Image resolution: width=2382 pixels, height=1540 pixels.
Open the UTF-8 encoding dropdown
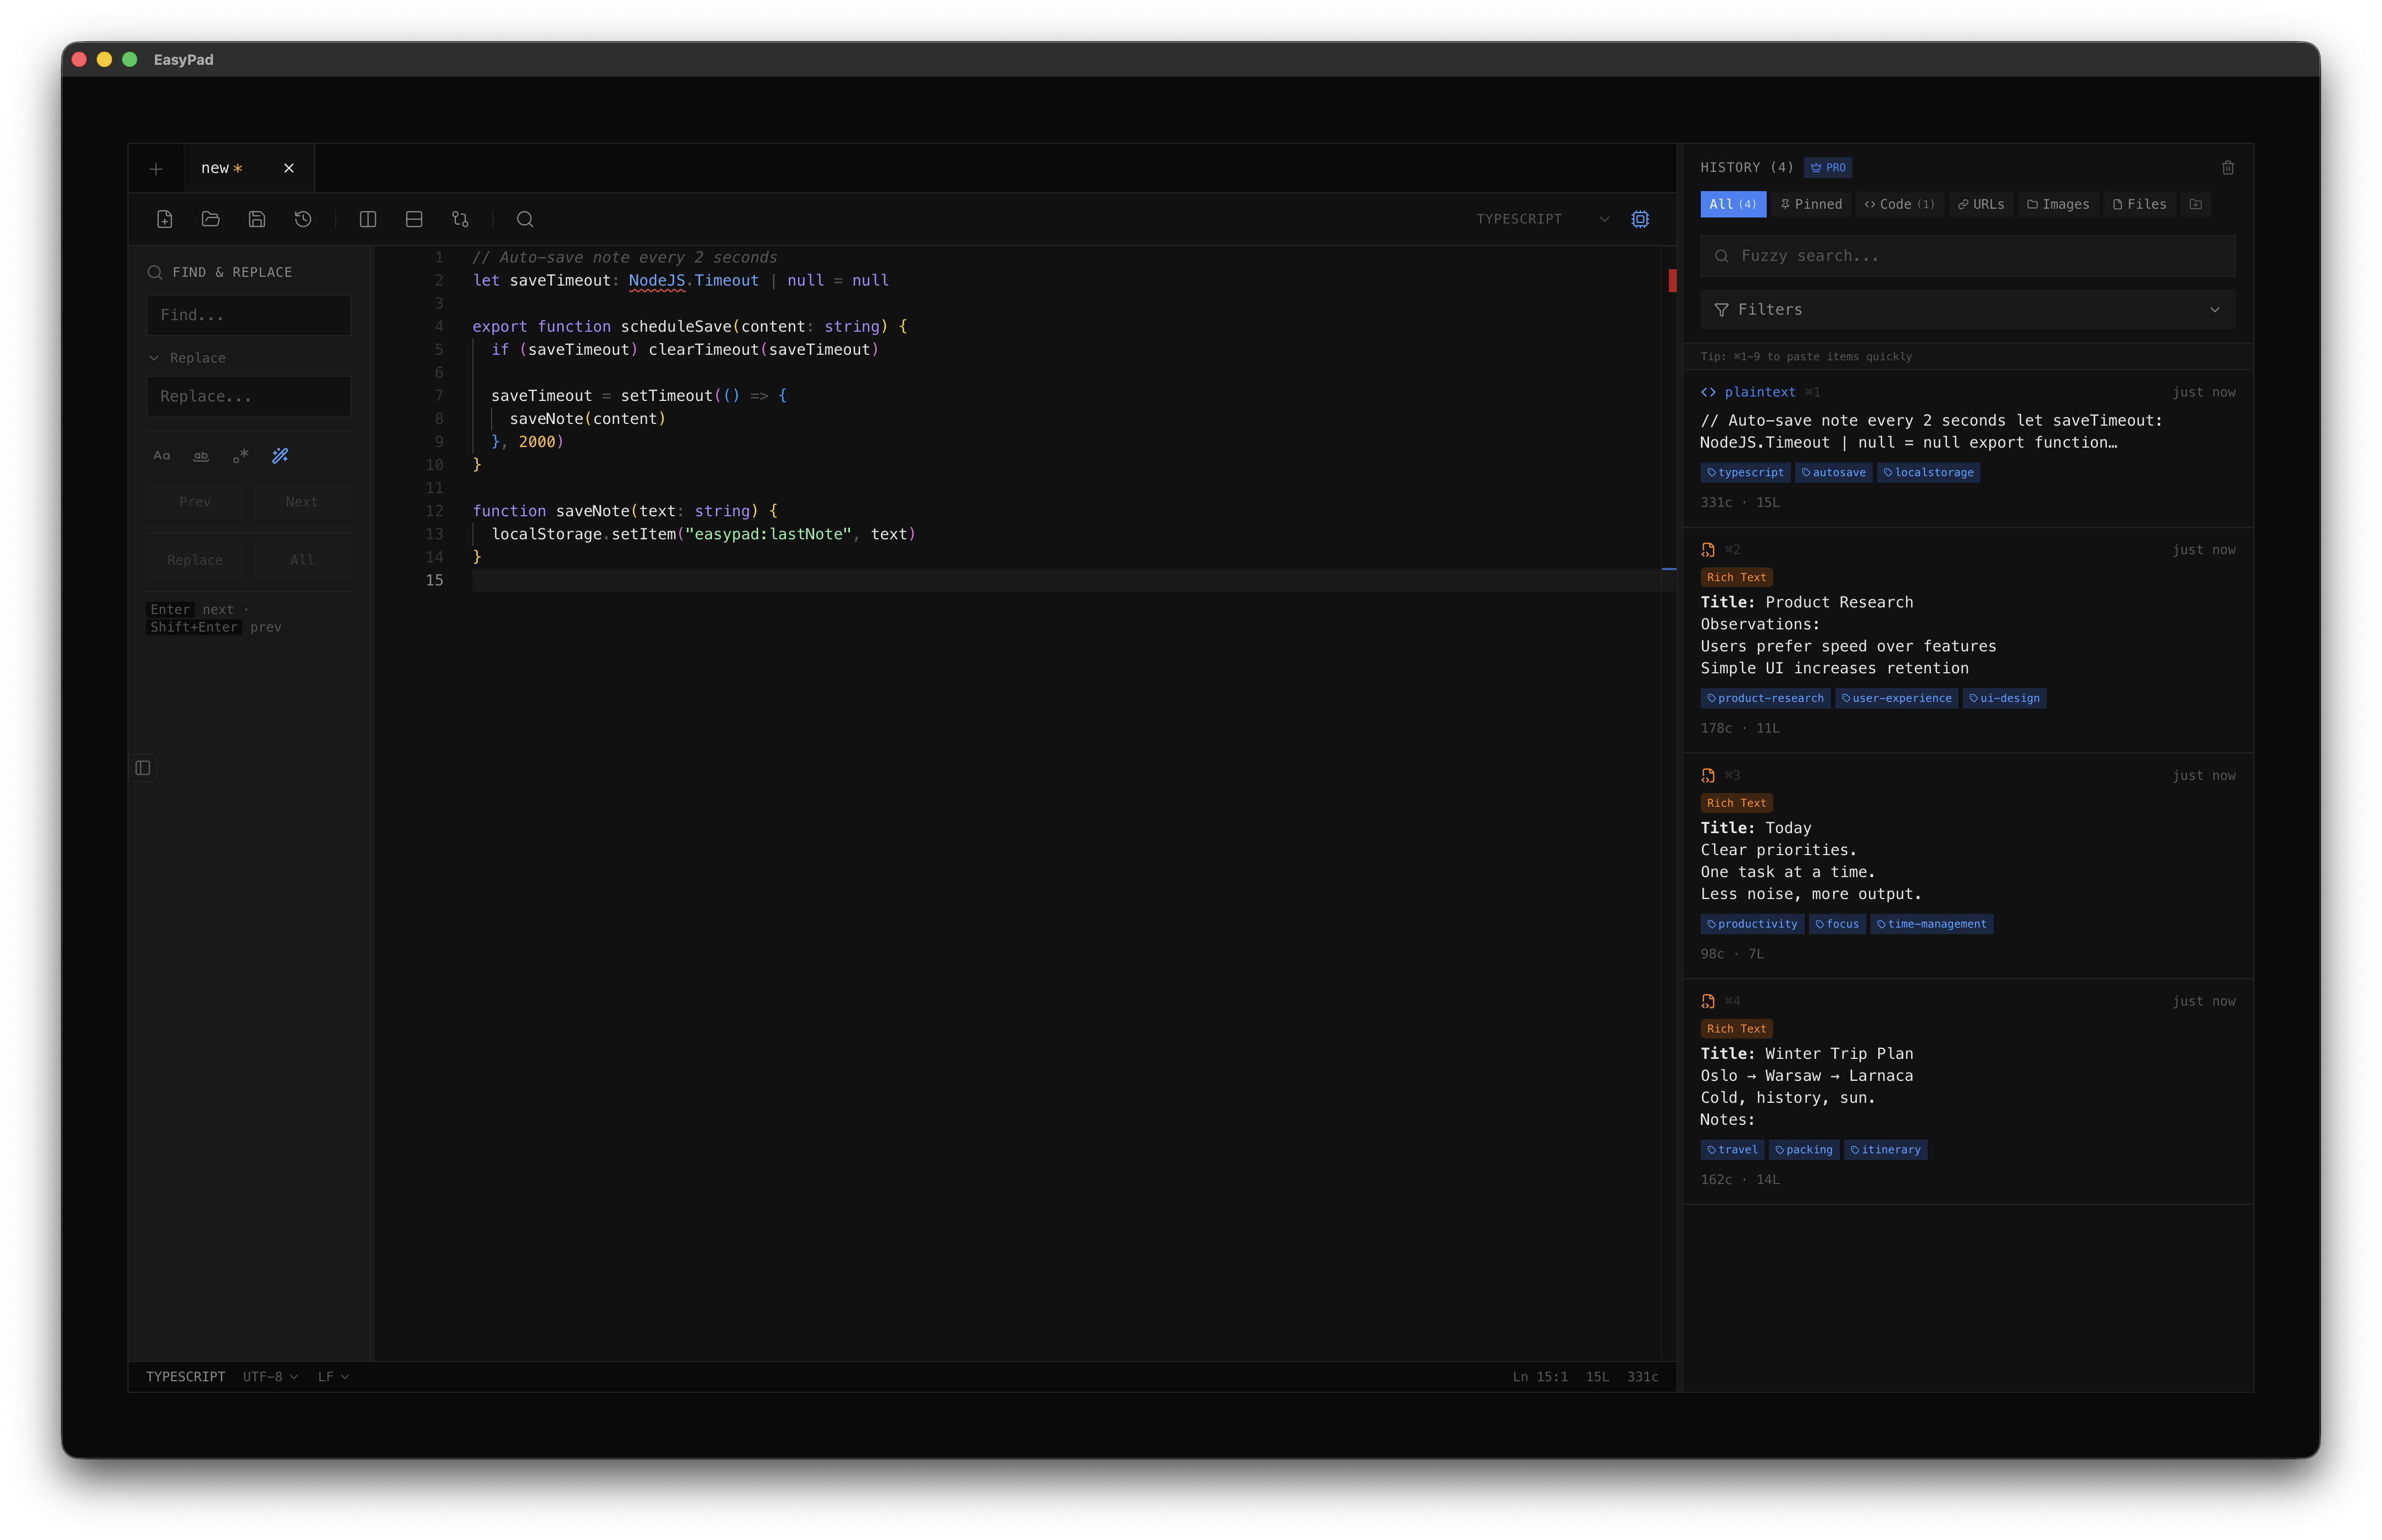[x=270, y=1377]
